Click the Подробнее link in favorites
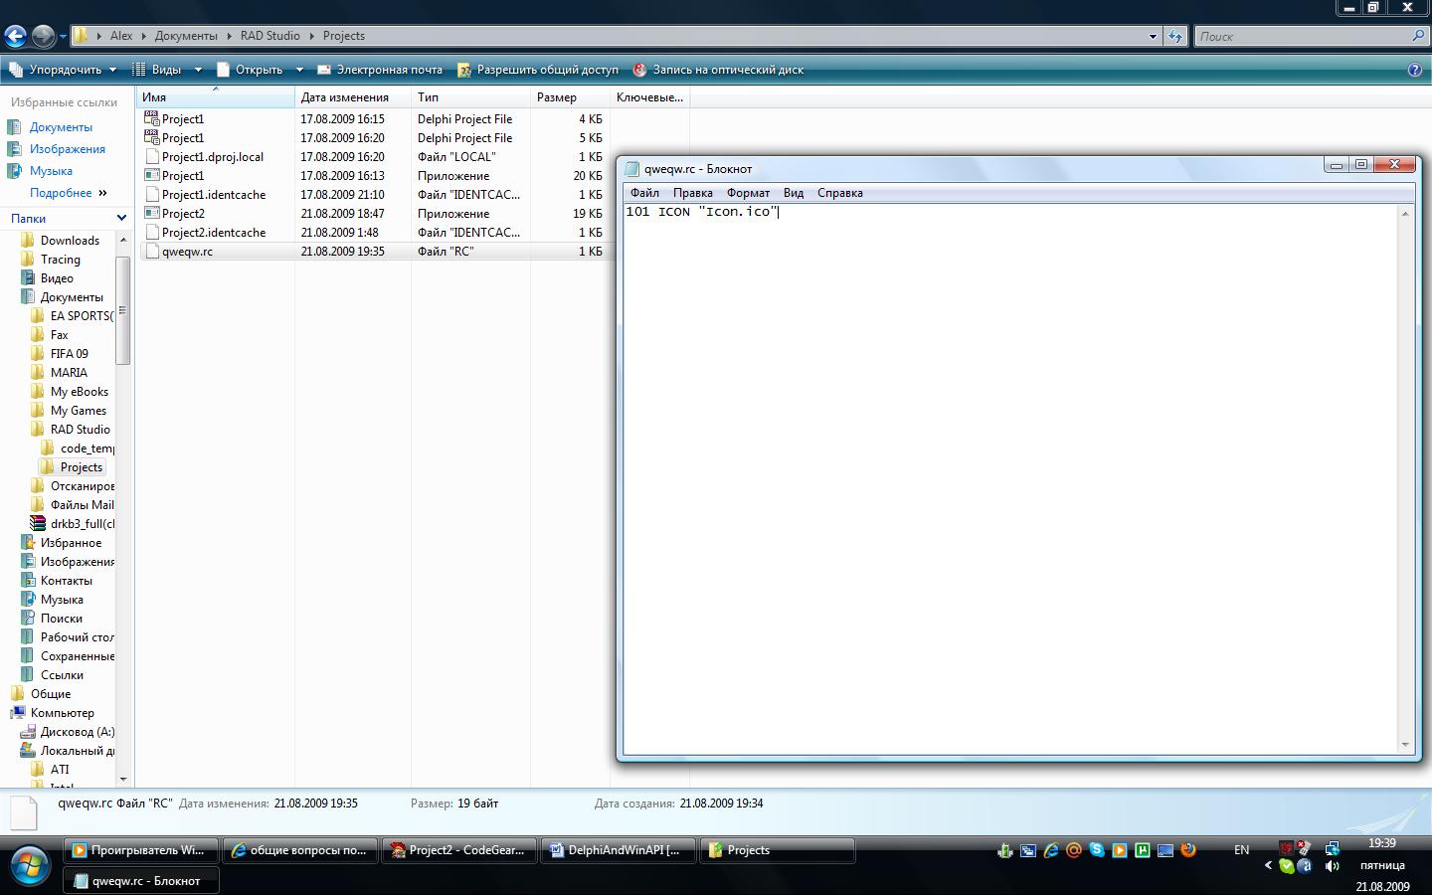 tap(61, 193)
